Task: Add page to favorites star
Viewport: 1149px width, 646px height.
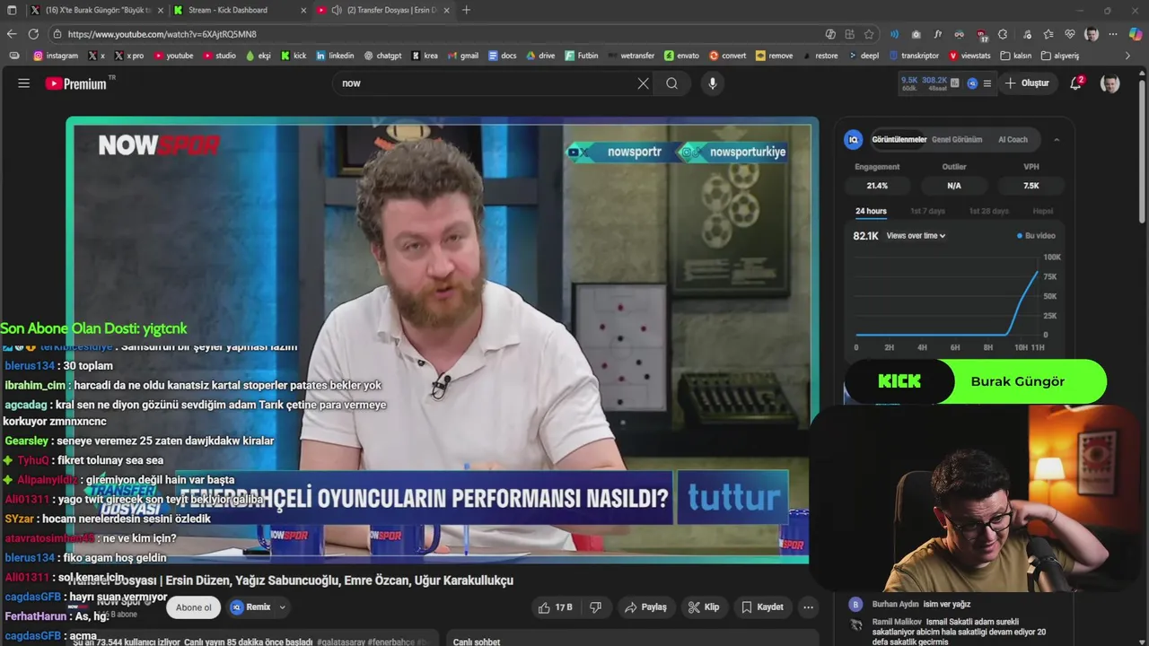Action: tap(869, 34)
